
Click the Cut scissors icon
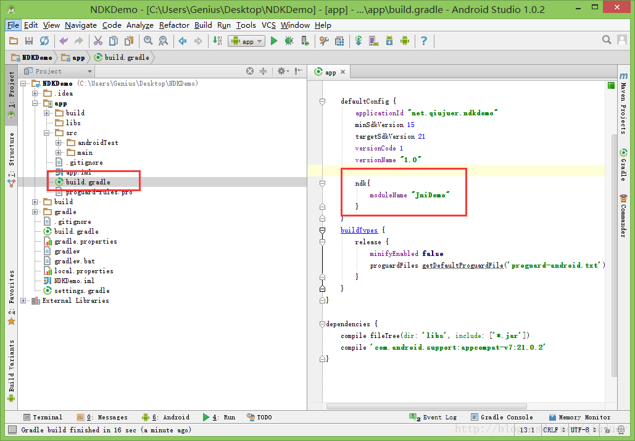tap(98, 41)
